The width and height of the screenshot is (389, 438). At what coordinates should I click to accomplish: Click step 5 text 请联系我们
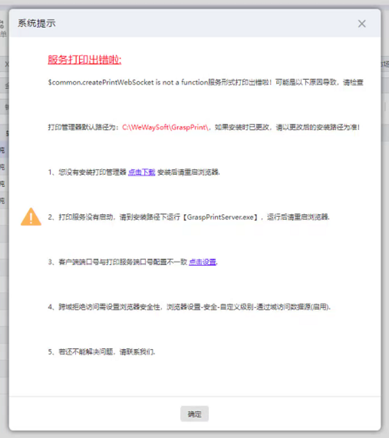pyautogui.click(x=137, y=352)
